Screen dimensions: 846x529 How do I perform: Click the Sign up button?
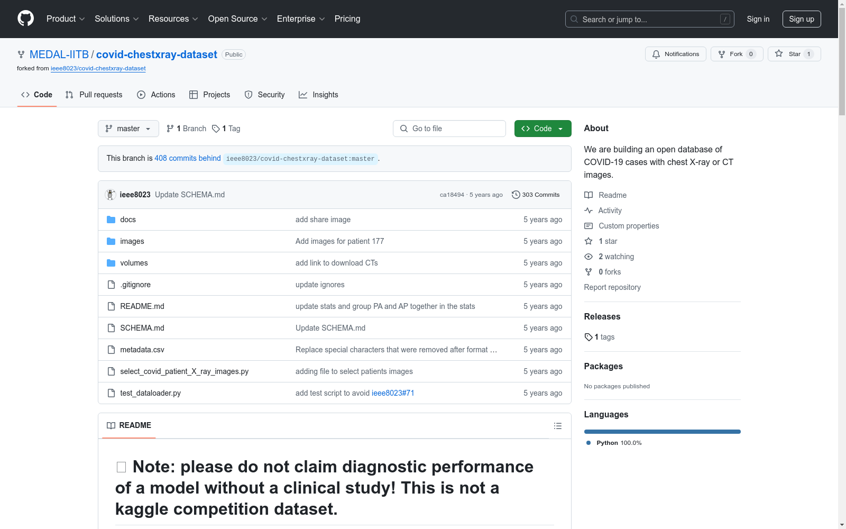pyautogui.click(x=802, y=19)
